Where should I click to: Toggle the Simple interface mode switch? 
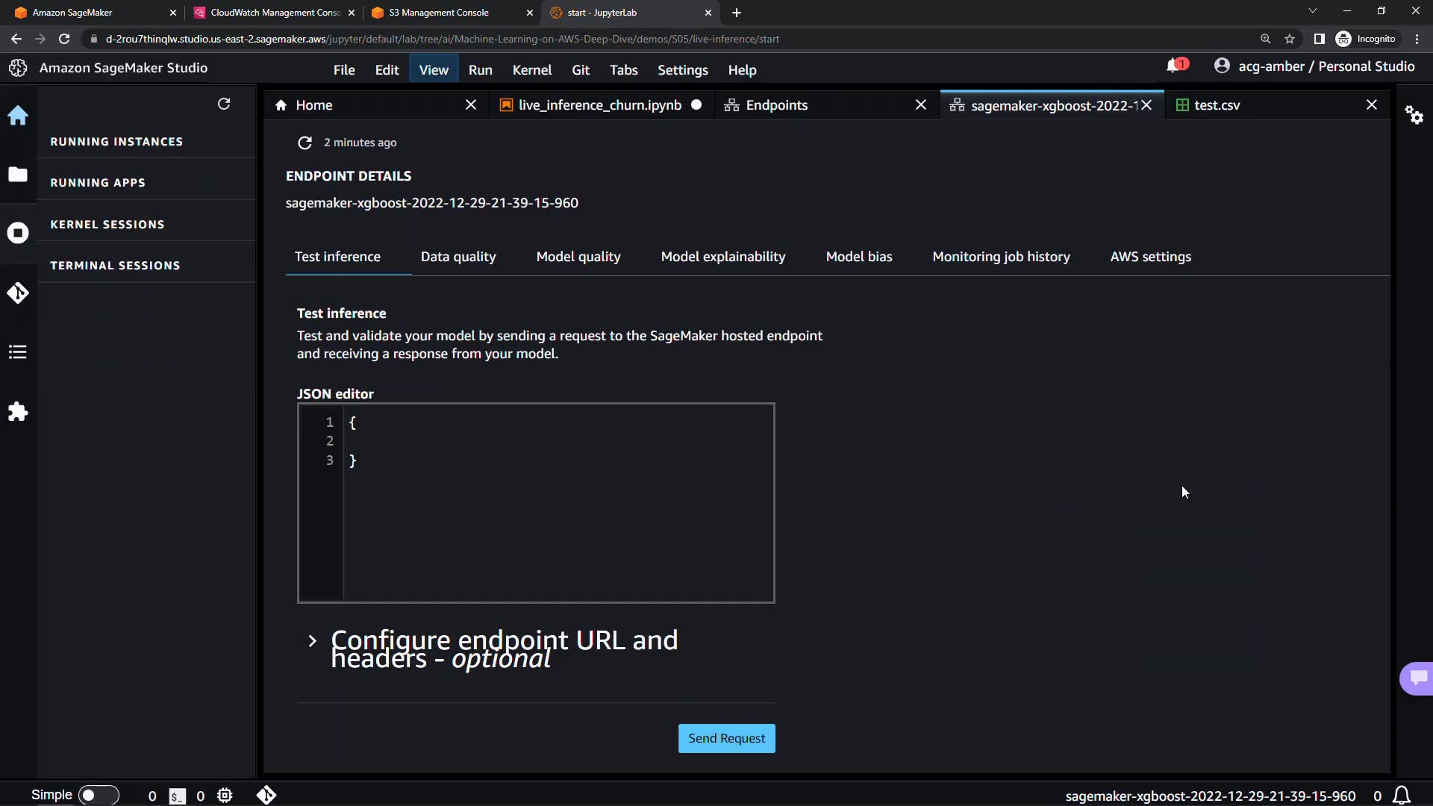(98, 796)
